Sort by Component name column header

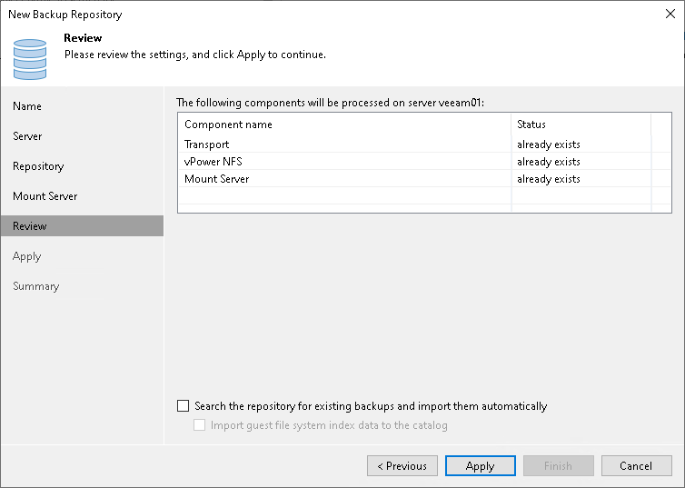pyautogui.click(x=228, y=124)
